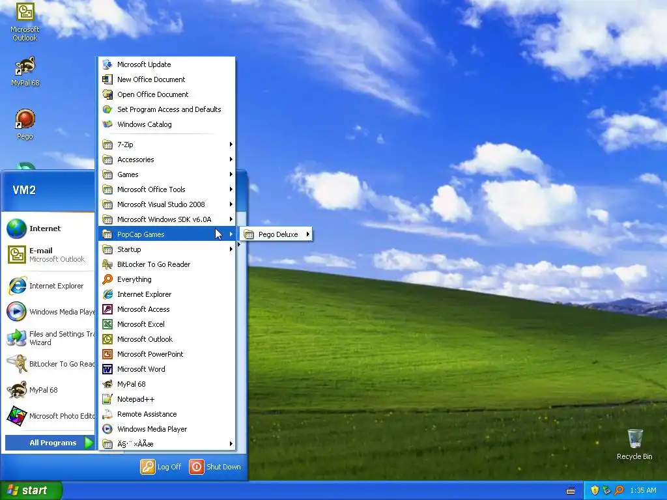Image resolution: width=667 pixels, height=500 pixels.
Task: Expand the Pego Deluxe submenu
Action: [276, 234]
